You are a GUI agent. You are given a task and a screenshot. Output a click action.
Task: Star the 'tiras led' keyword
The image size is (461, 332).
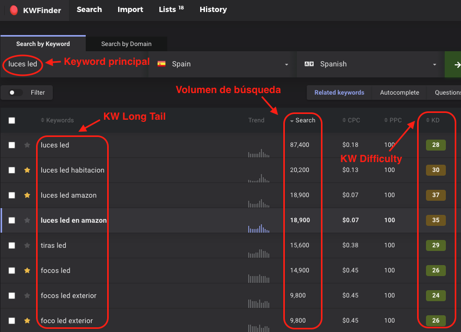[x=27, y=246]
